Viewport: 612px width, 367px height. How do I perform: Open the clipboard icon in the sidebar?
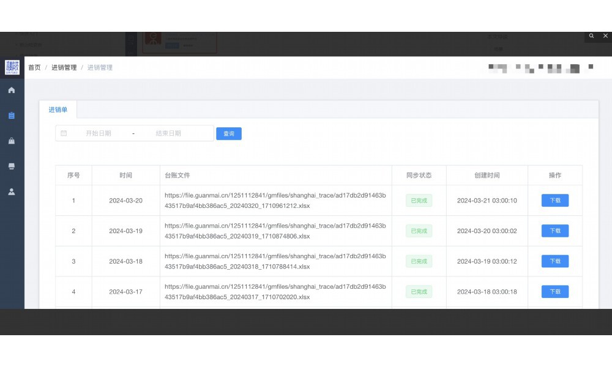click(12, 116)
